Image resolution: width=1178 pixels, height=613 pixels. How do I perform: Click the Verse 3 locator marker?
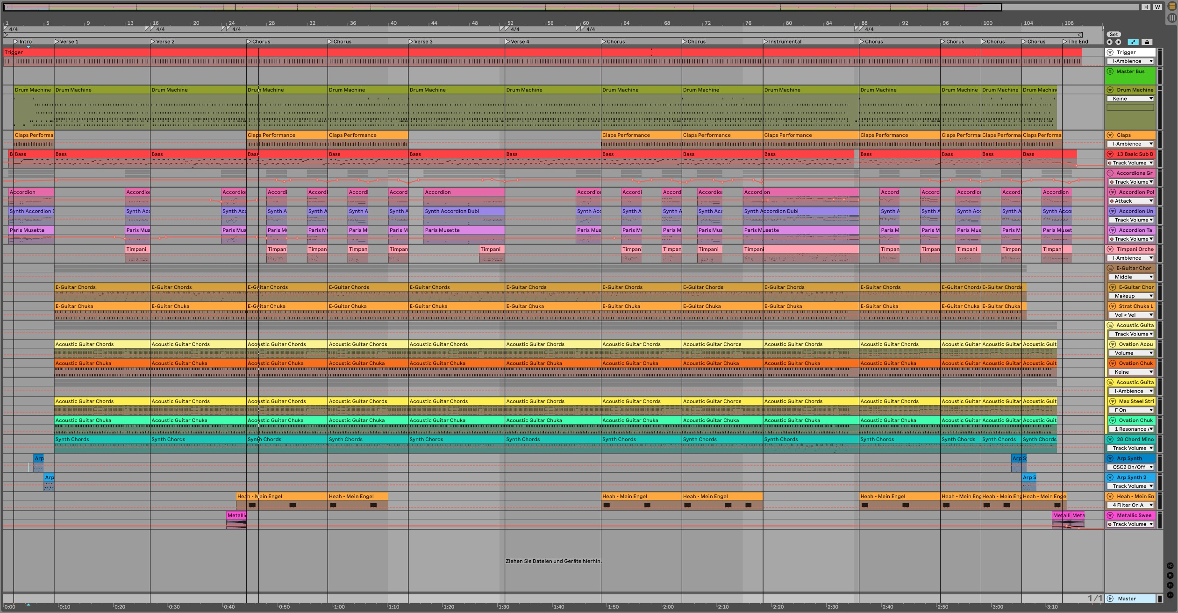point(411,42)
